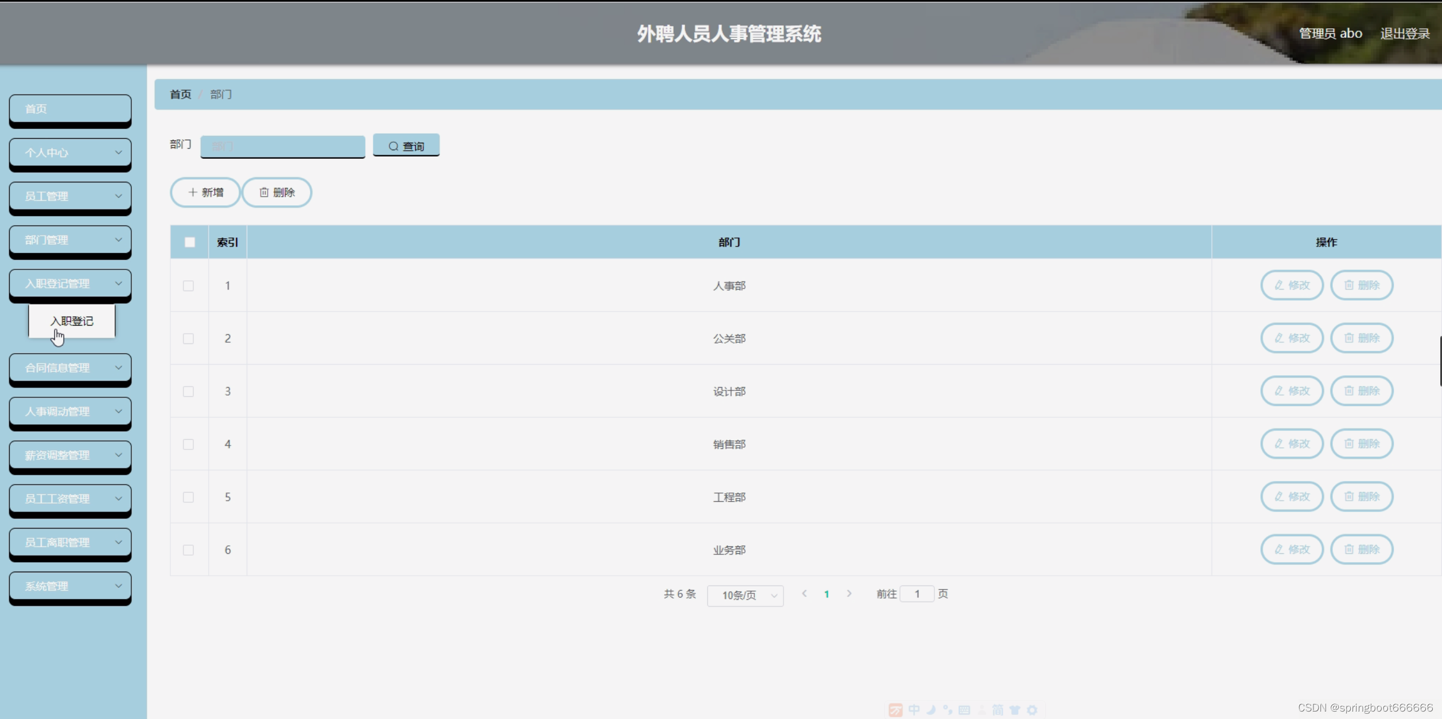Click the plus icon 新增 button
The image size is (1442, 719).
point(205,193)
